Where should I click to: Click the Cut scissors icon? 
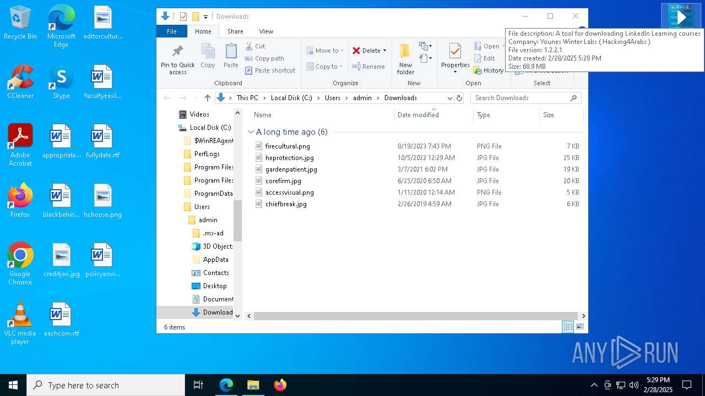[x=249, y=46]
